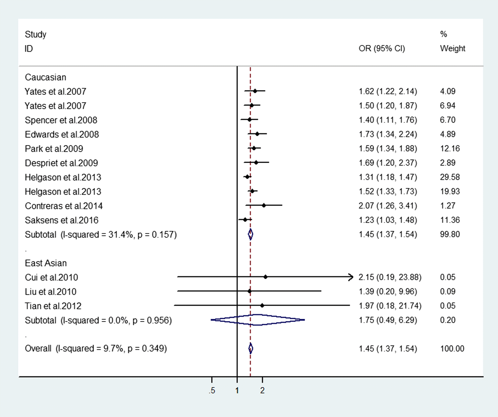Click the Caucasian subtotal weight 99.80
Screen dimensions: 498x417
pyautogui.click(x=450, y=234)
